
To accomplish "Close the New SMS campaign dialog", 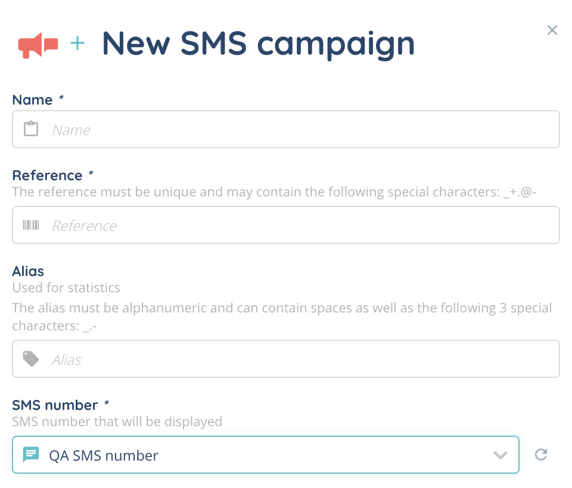I will 552,30.
